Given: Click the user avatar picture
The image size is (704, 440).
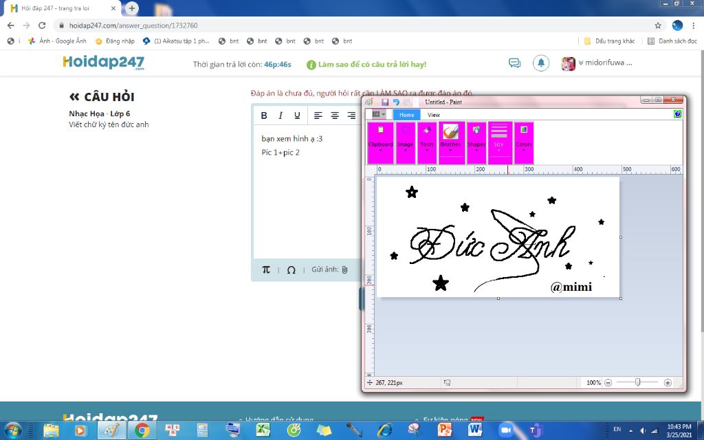Looking at the screenshot, I should pyautogui.click(x=568, y=64).
